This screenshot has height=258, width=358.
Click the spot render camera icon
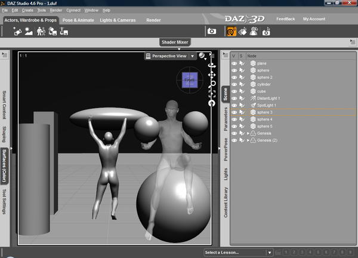(x=266, y=32)
